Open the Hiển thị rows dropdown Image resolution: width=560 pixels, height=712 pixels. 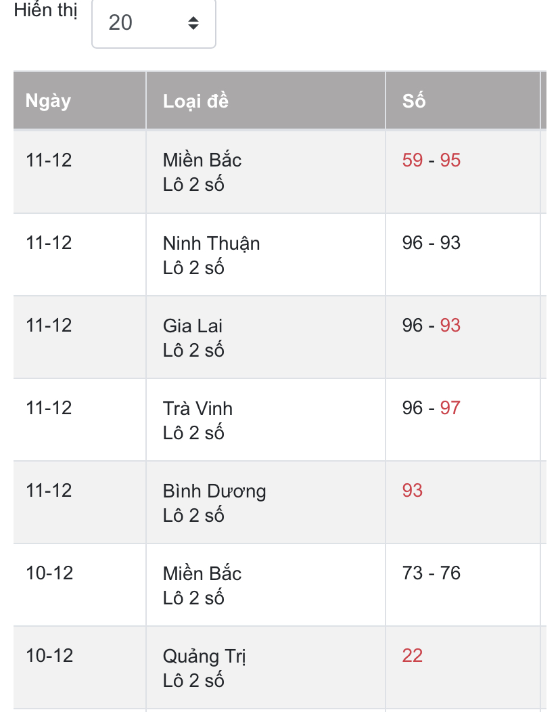pos(154,23)
